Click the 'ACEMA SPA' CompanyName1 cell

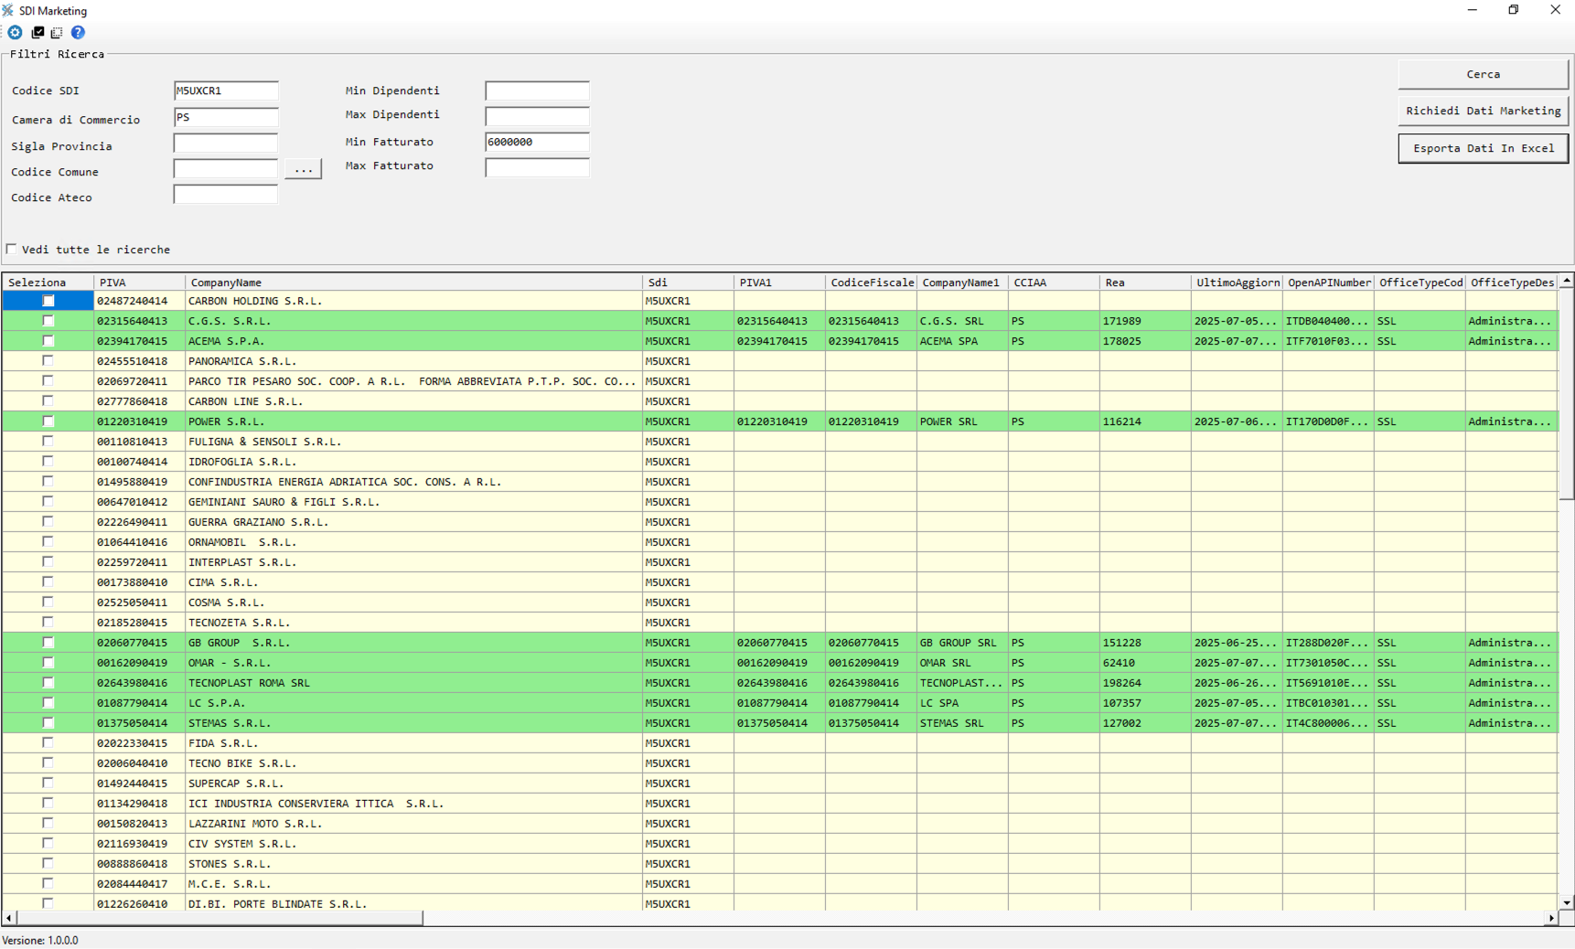coord(962,341)
